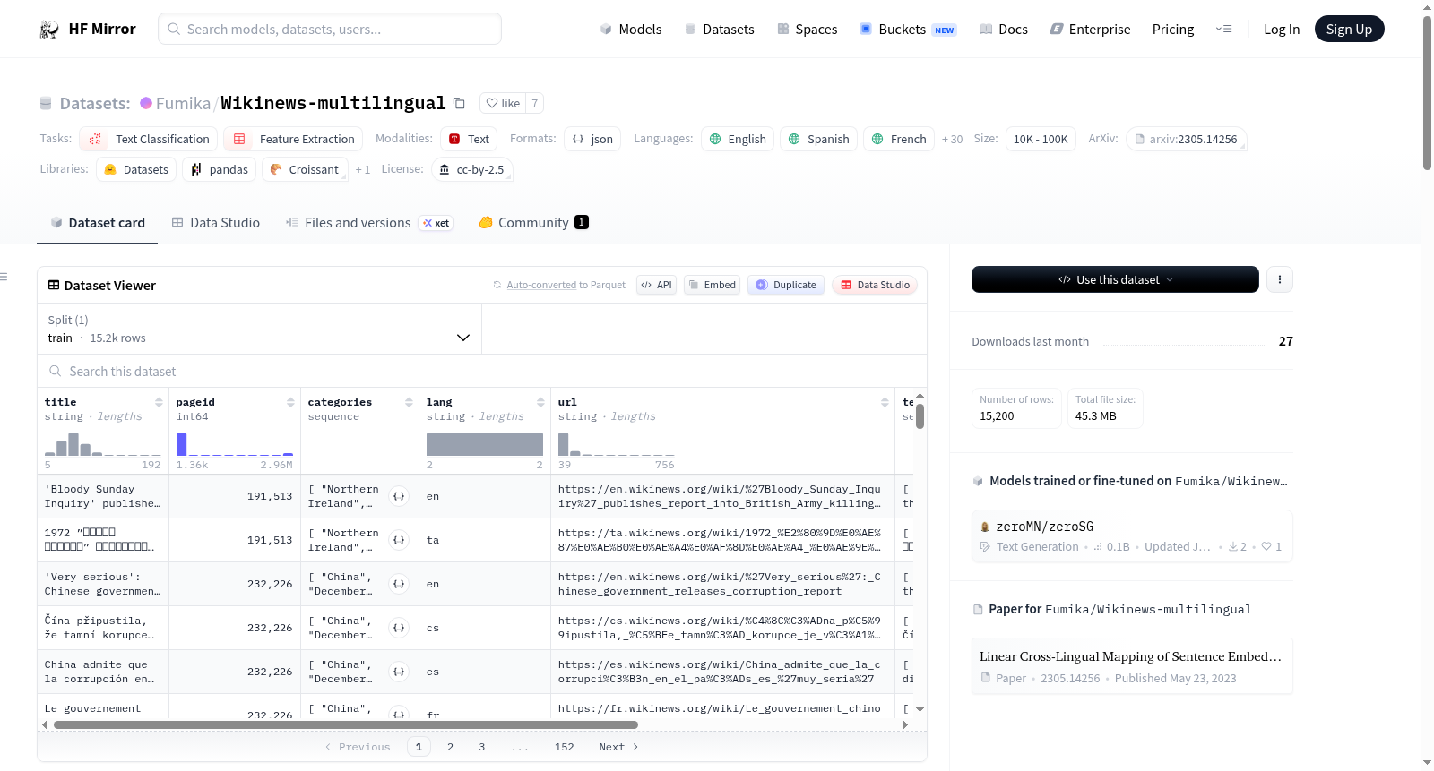Image resolution: width=1434 pixels, height=771 pixels.
Task: Expand categories cell for Bloody Sunday row
Action: pyautogui.click(x=399, y=496)
